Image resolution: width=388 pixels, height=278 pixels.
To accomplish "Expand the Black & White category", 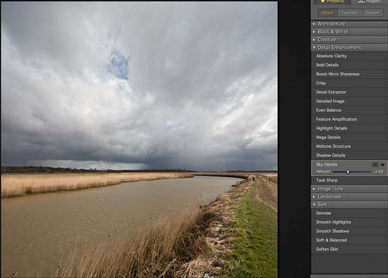I will click(349, 32).
